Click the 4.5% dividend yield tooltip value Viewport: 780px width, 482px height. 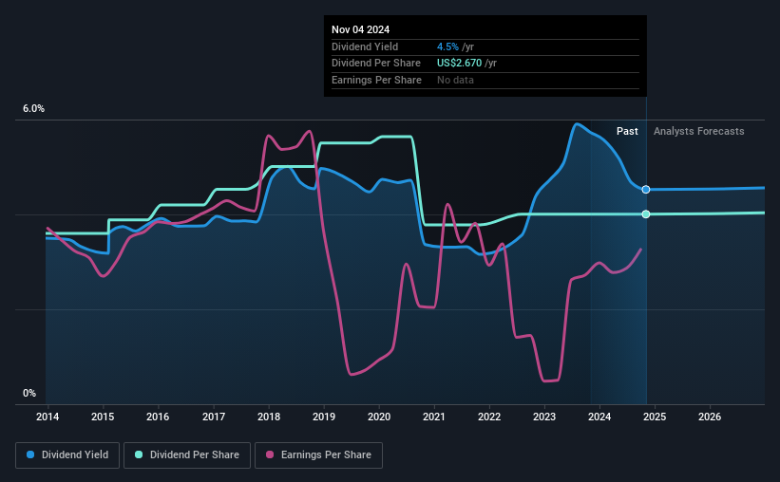click(447, 46)
